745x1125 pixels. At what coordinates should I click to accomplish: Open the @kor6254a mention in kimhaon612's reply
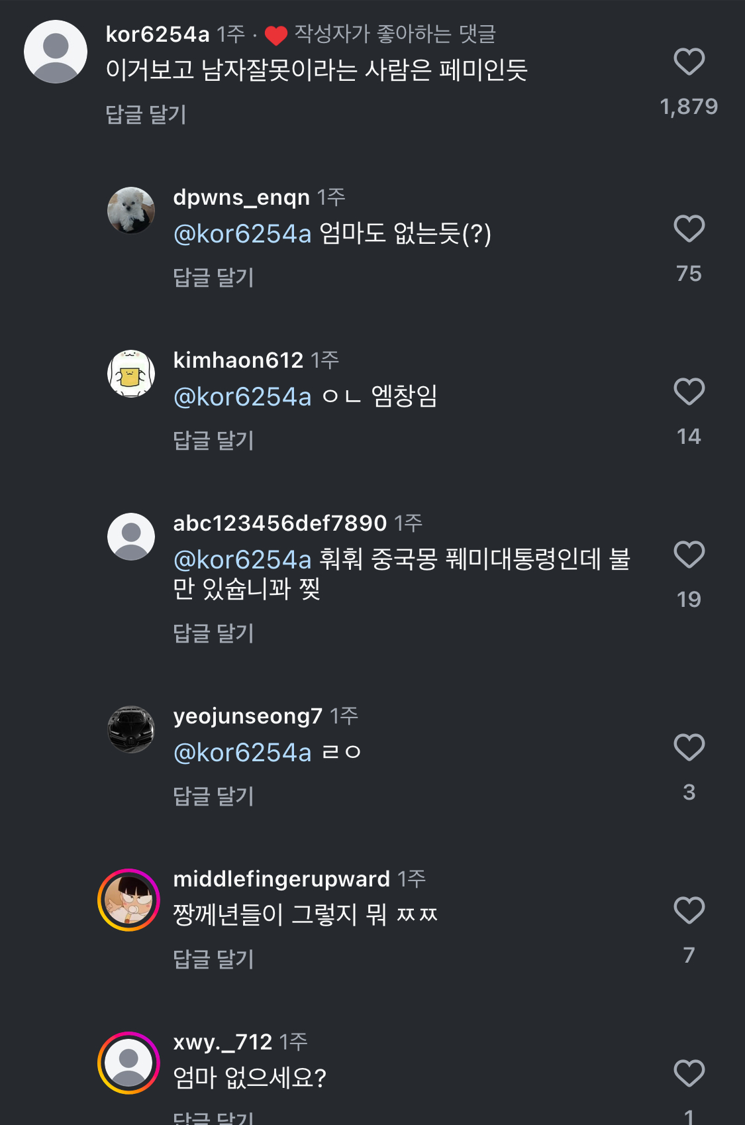pos(242,397)
